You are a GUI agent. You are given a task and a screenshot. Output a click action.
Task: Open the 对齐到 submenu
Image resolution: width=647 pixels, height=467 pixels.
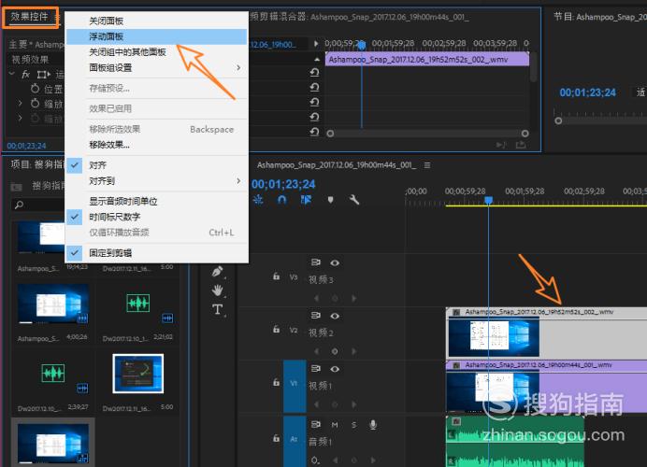(157, 180)
